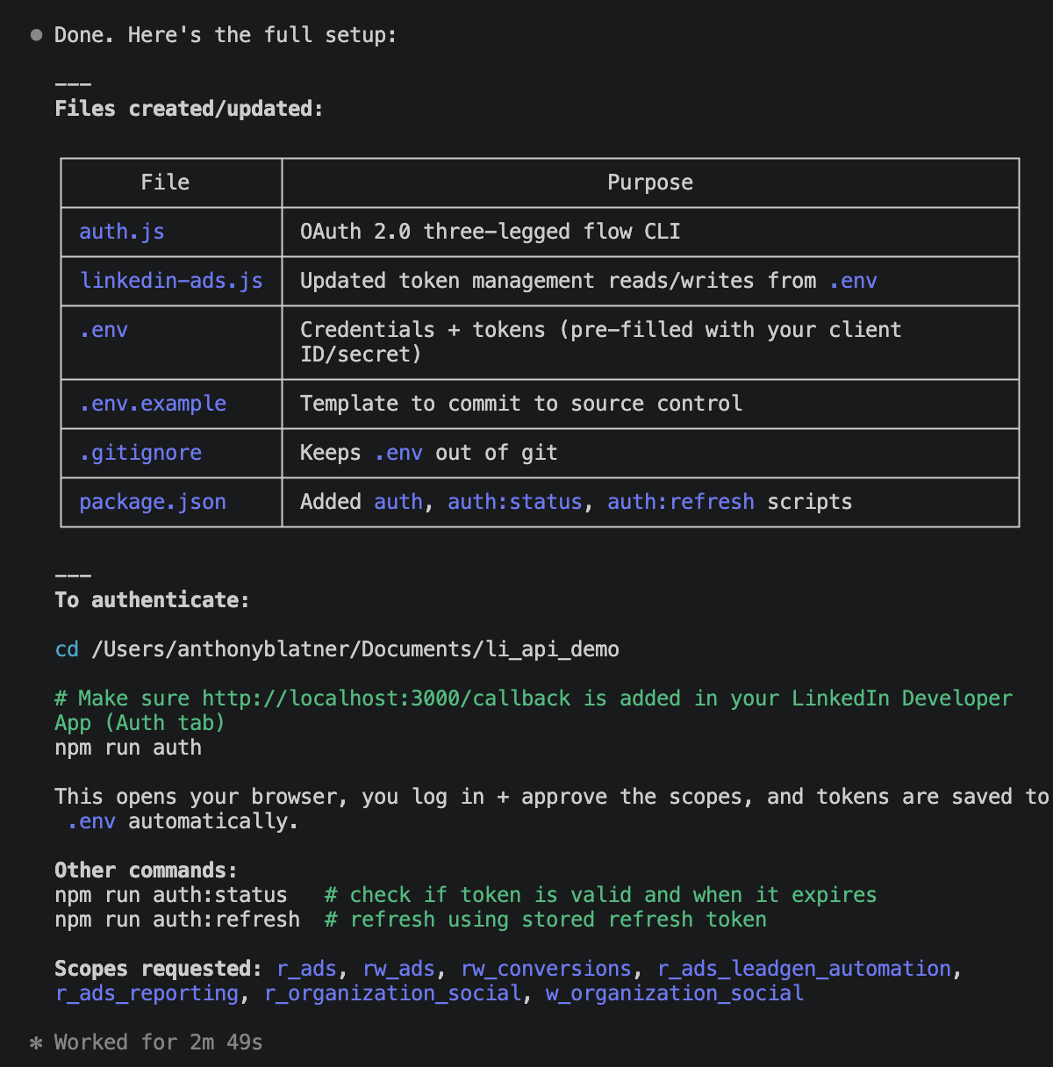1053x1067 pixels.
Task: Click the 'To authenticate:' heading
Action: (x=152, y=600)
